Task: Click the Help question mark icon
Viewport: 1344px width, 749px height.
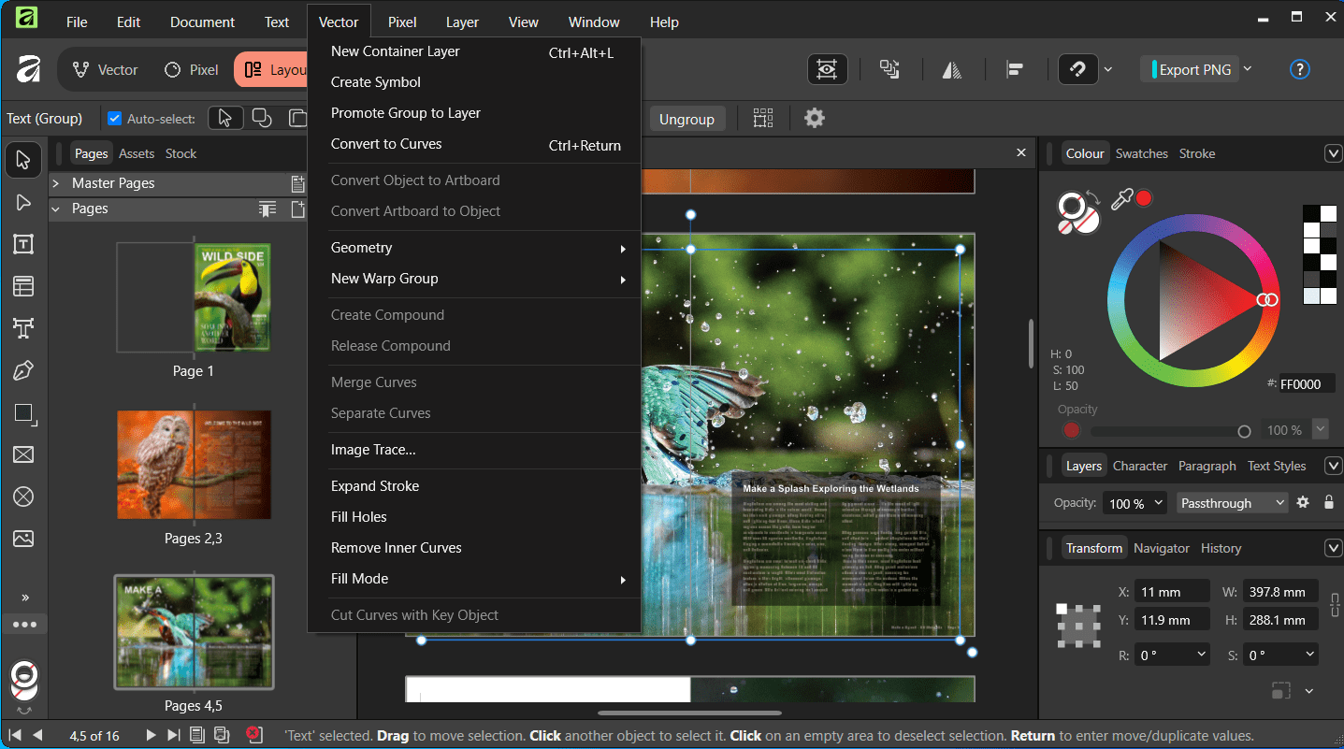Action: coord(1299,69)
